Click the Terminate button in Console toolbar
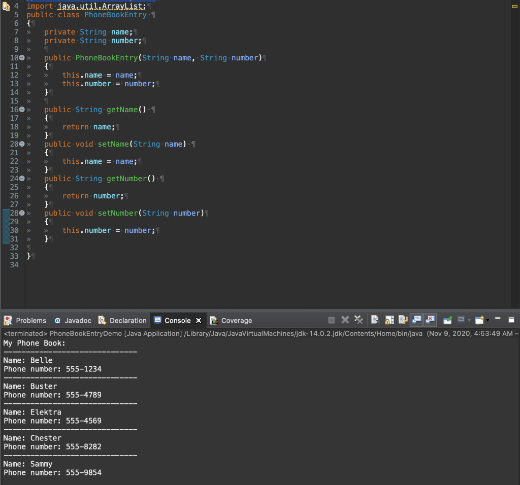Image resolution: width=520 pixels, height=485 pixels. [332, 320]
